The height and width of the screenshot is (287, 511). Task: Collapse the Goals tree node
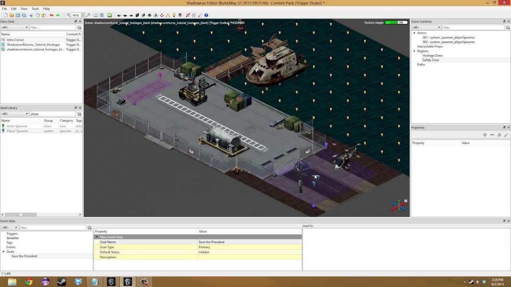coord(3,252)
